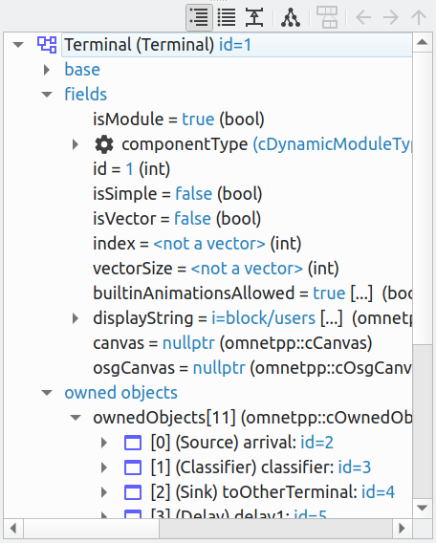The image size is (436, 543).
Task: Click the greyed graphical view icon
Action: (x=327, y=17)
